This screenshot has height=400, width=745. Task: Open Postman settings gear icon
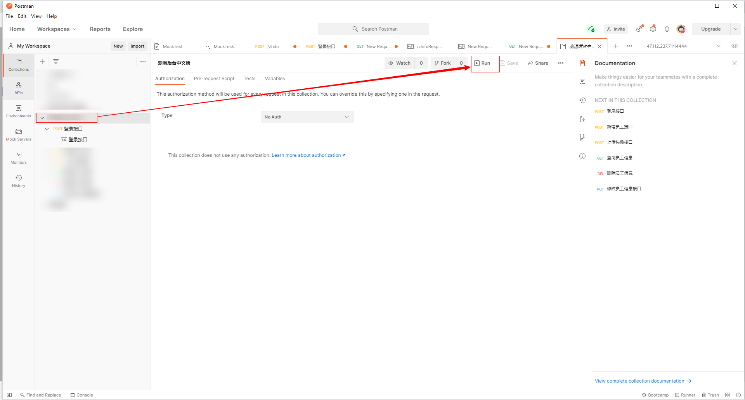point(653,29)
